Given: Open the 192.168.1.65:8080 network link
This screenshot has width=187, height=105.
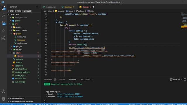Looking at the screenshot, I should [70, 97].
